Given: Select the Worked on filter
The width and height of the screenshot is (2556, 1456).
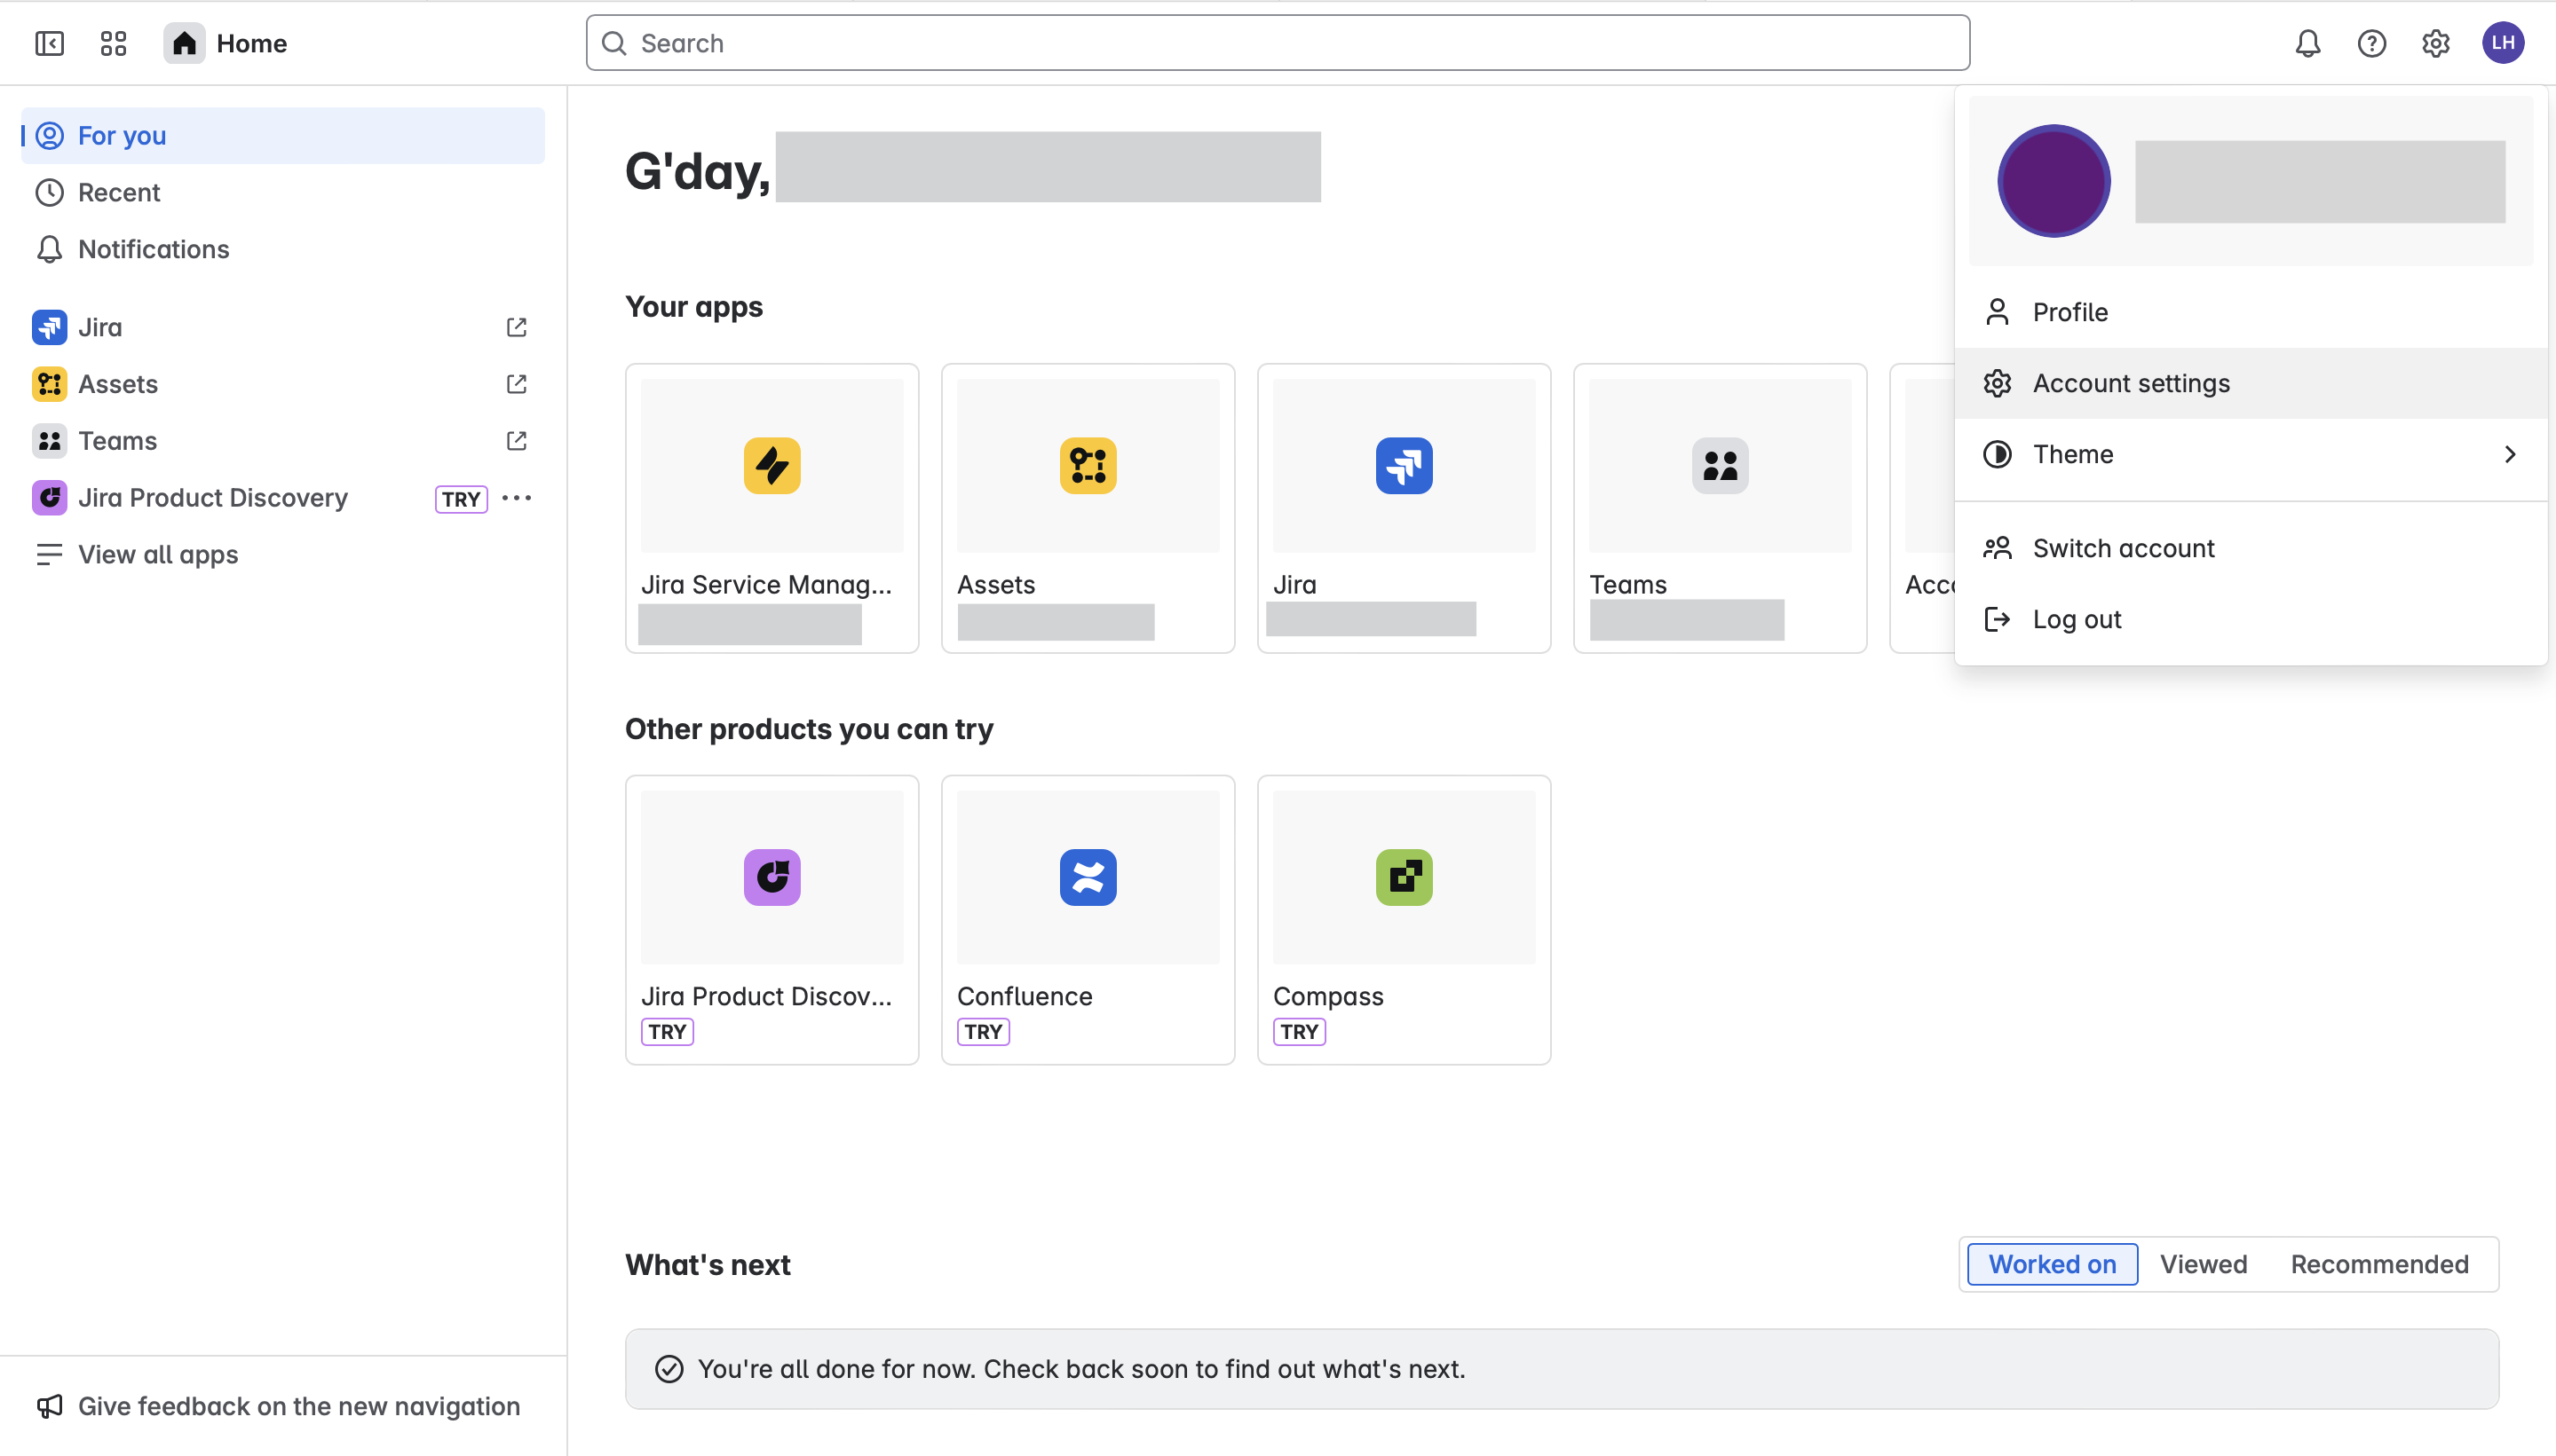Looking at the screenshot, I should pyautogui.click(x=2051, y=1264).
